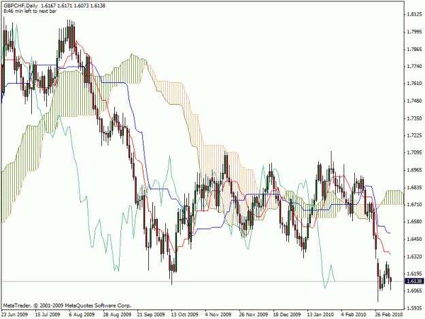Click the 18 Dec 2009 date label
425x319 pixels.
pyautogui.click(x=287, y=314)
